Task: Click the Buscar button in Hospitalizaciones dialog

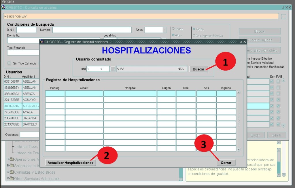Action: click(198, 69)
